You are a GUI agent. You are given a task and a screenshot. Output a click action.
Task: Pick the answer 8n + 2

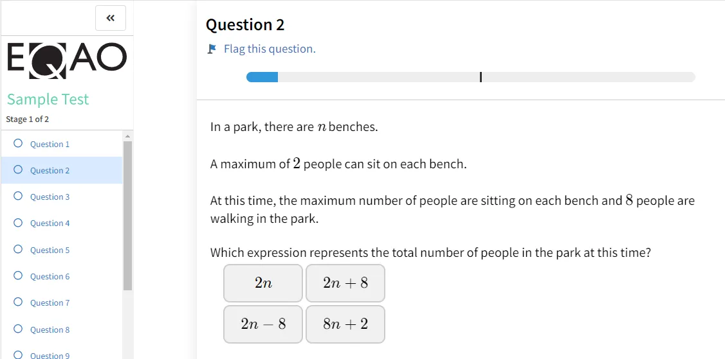click(x=345, y=324)
